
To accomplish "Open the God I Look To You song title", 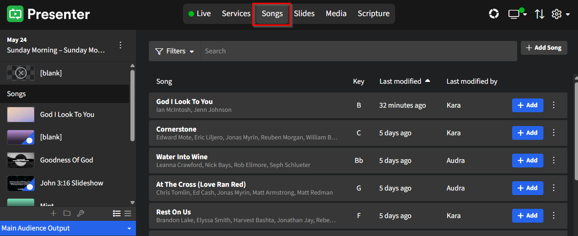I will [184, 102].
